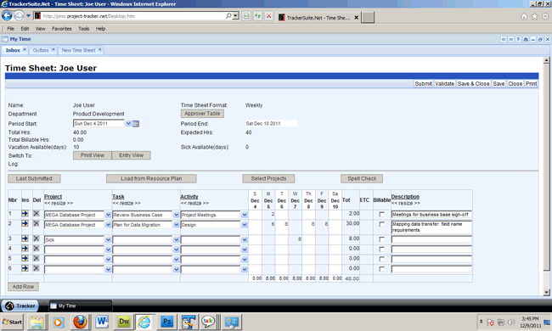Expand the address bar dropdown arrow
The image size is (552, 331).
[x=236, y=16]
